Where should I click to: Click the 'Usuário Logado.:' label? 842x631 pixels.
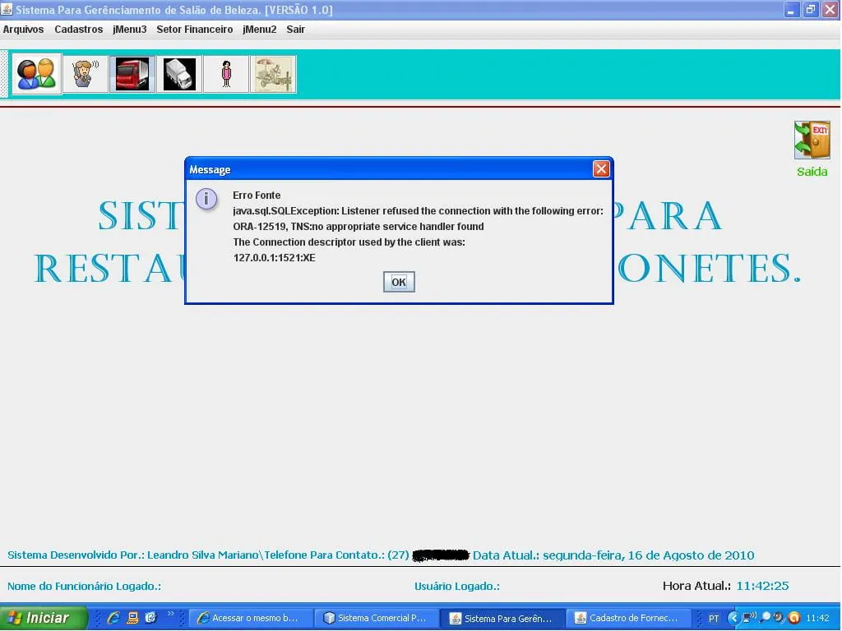[x=457, y=586]
